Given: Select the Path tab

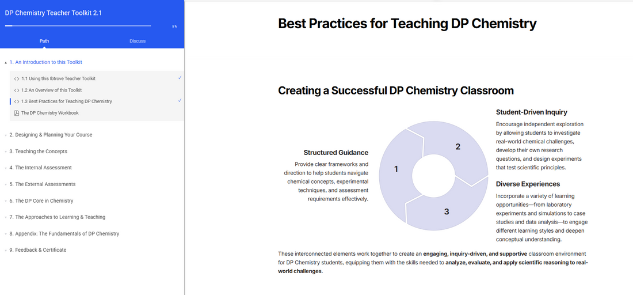Looking at the screenshot, I should (x=44, y=41).
